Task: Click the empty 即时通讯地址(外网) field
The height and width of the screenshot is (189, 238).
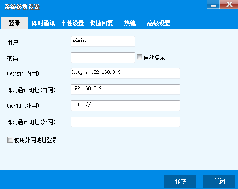Action: pyautogui.click(x=125, y=122)
